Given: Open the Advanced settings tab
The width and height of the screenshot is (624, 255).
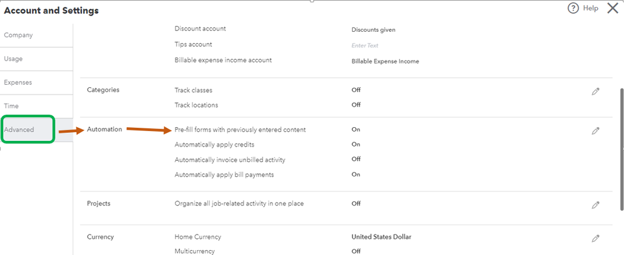Looking at the screenshot, I should point(19,130).
